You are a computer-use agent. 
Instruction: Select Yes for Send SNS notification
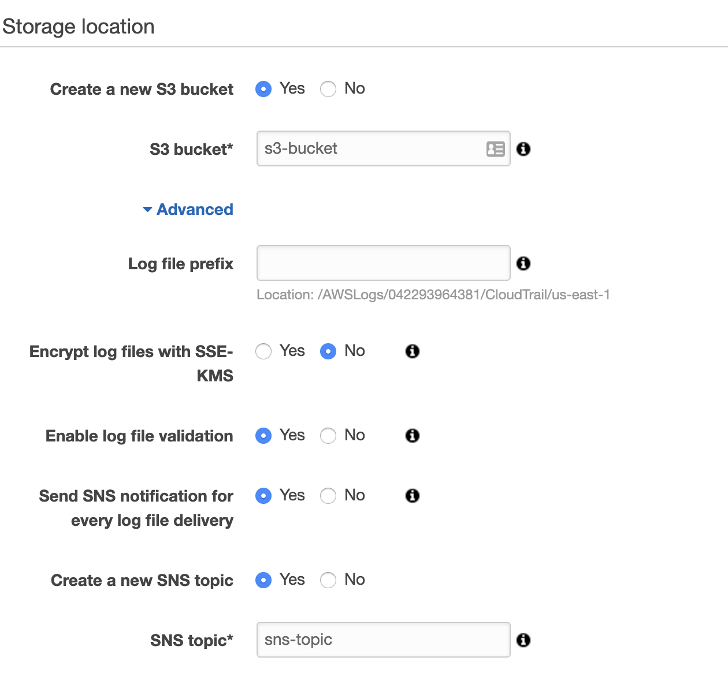click(x=263, y=496)
